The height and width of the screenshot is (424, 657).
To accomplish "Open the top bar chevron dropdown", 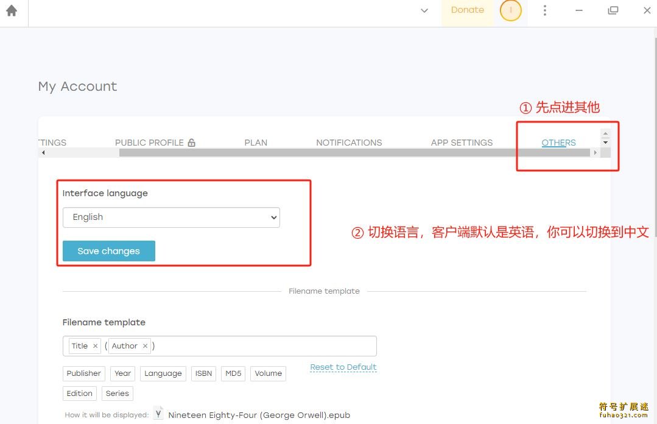I will click(x=424, y=10).
